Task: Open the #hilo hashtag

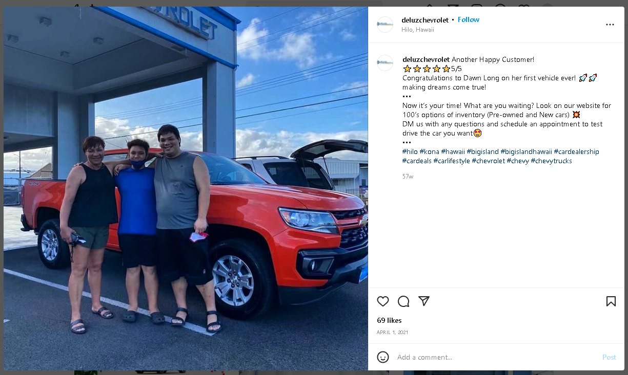Action: tap(410, 152)
